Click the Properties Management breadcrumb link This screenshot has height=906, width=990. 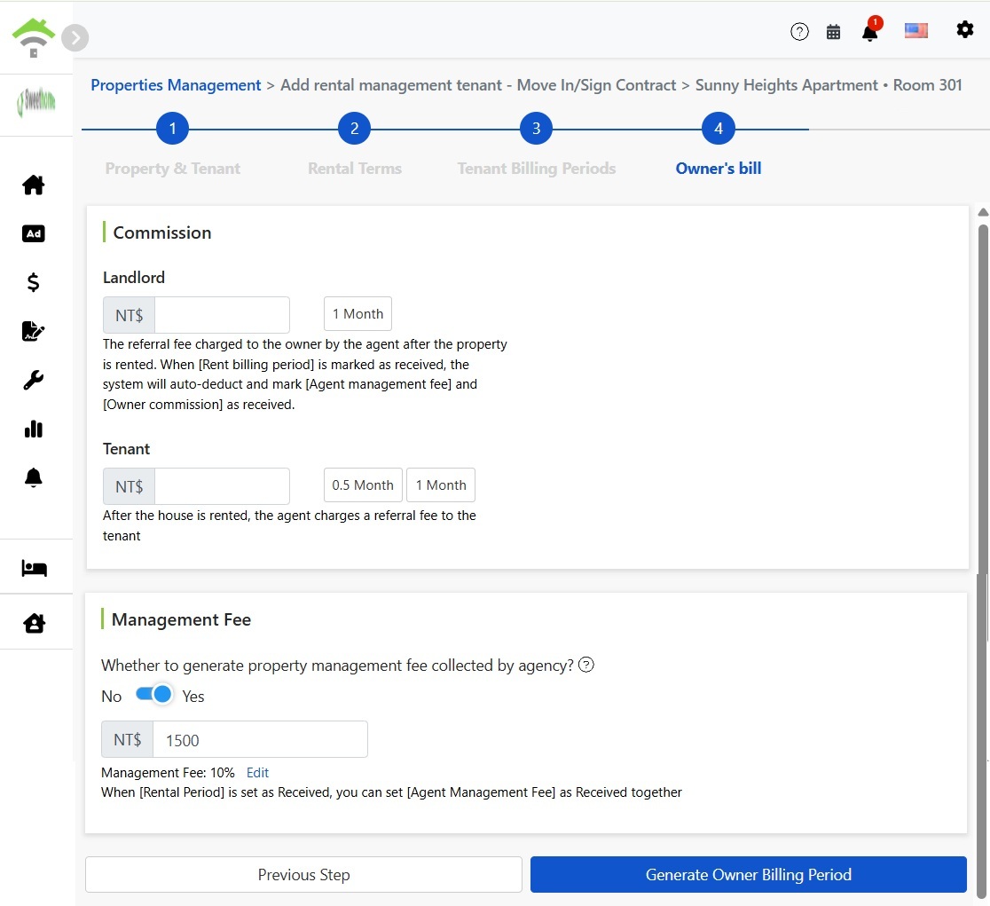tap(176, 85)
